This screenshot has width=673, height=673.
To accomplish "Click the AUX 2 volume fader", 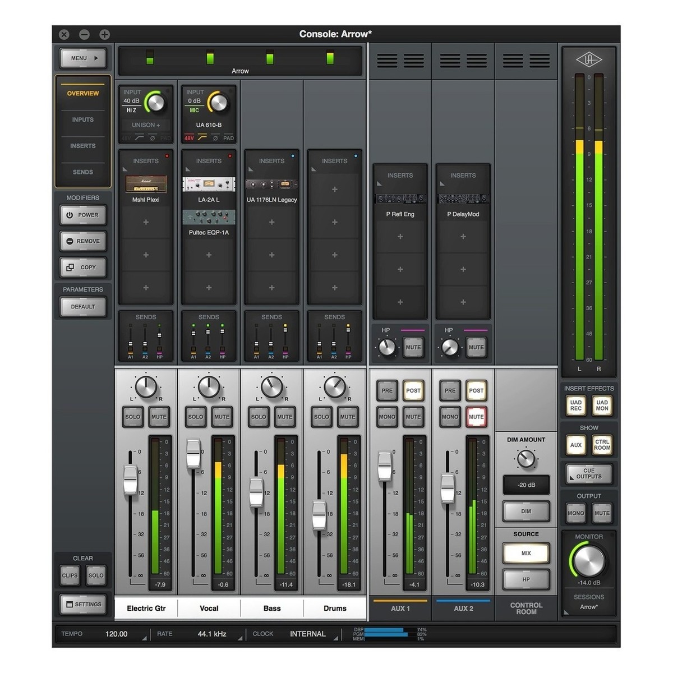I will (x=447, y=488).
